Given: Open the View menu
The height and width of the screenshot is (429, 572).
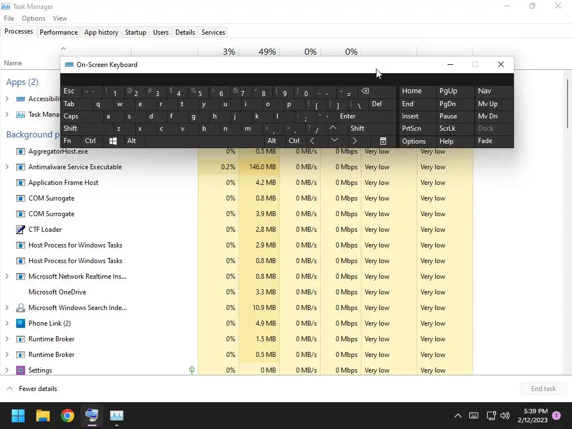Looking at the screenshot, I should pos(60,18).
